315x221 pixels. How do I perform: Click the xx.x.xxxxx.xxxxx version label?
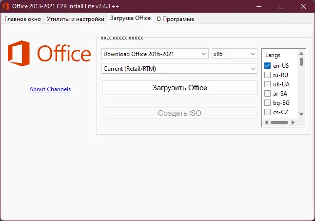coord(122,38)
